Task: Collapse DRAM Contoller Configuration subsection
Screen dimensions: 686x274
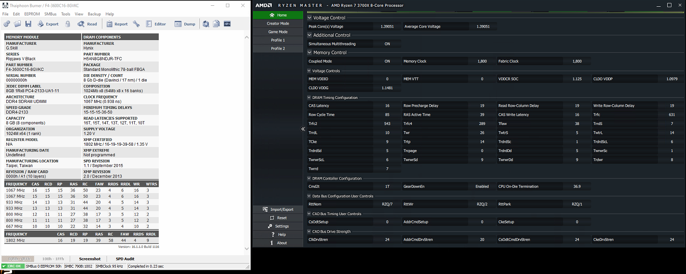Action: (x=309, y=178)
